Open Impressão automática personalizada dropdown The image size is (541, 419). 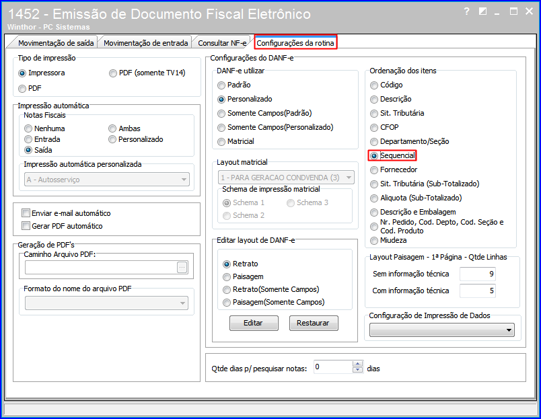pos(107,180)
